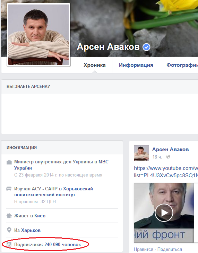Open Харьковский политехнический институт link
The image size is (198, 253).
click(x=53, y=192)
